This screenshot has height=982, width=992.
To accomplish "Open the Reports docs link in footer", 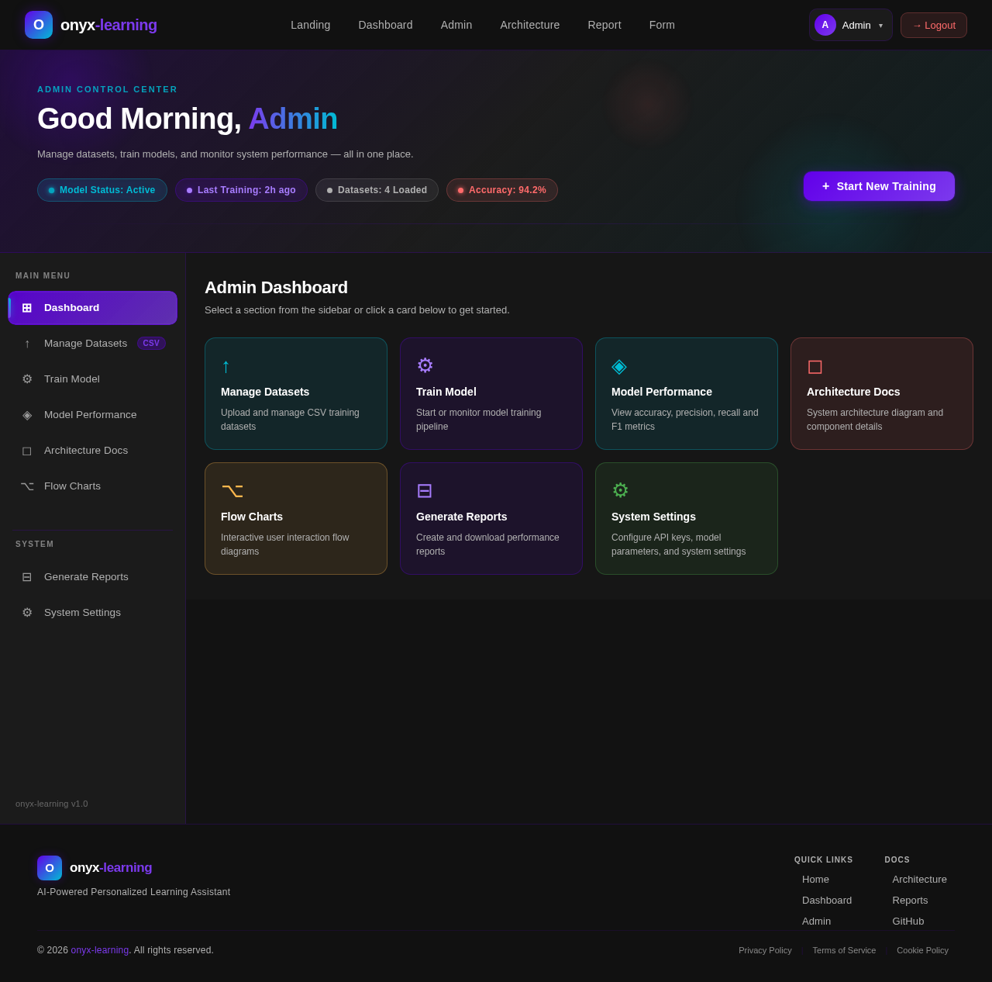I will click(910, 900).
